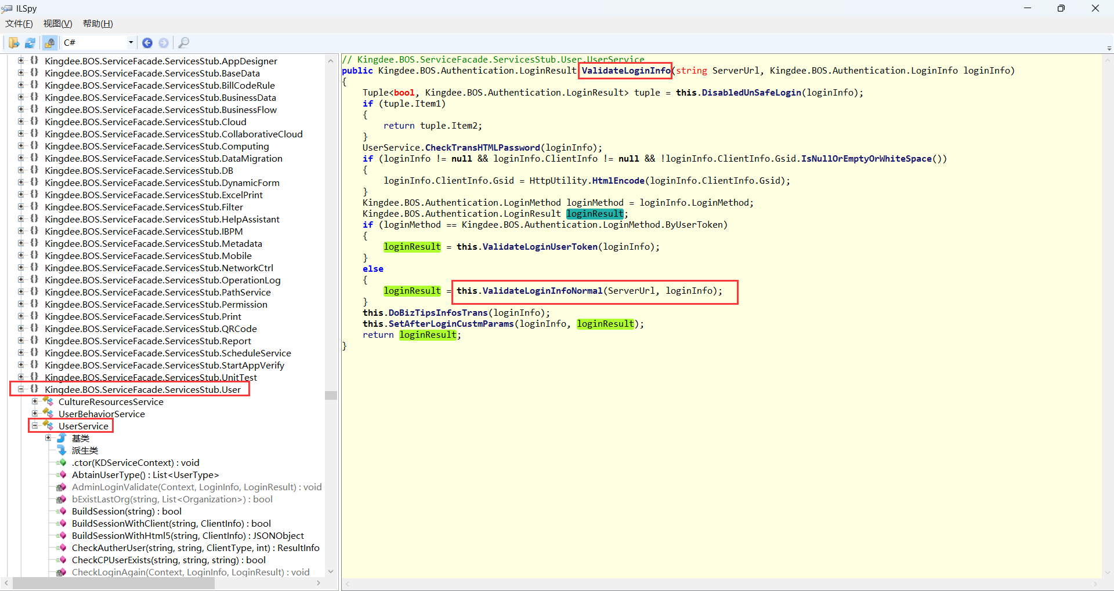Viewport: 1114px width, 591px height.
Task: Click the HtmlEncode method reference
Action: [618, 181]
